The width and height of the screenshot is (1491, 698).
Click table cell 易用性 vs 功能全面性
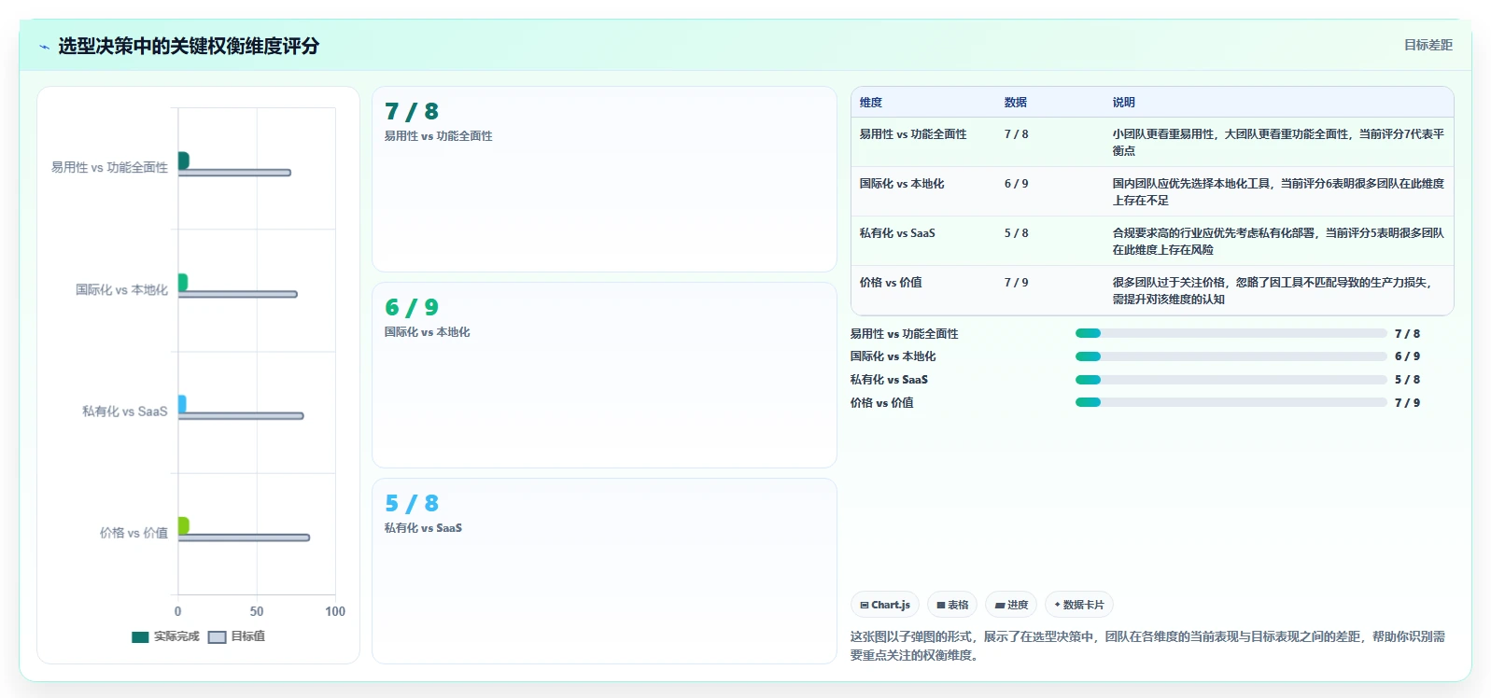point(913,134)
